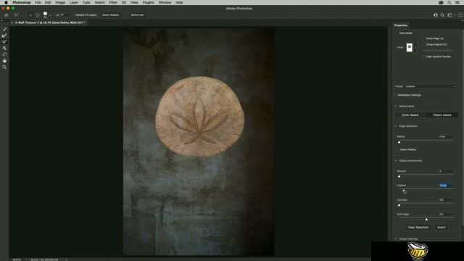This screenshot has height=261, width=464.
Task: Click the brush angle field
Action: [x=65, y=14]
